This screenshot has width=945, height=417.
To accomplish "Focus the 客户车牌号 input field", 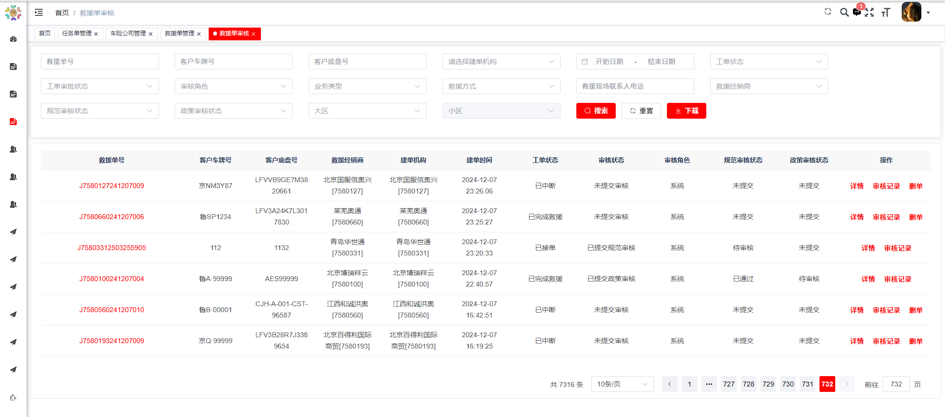I will click(233, 62).
